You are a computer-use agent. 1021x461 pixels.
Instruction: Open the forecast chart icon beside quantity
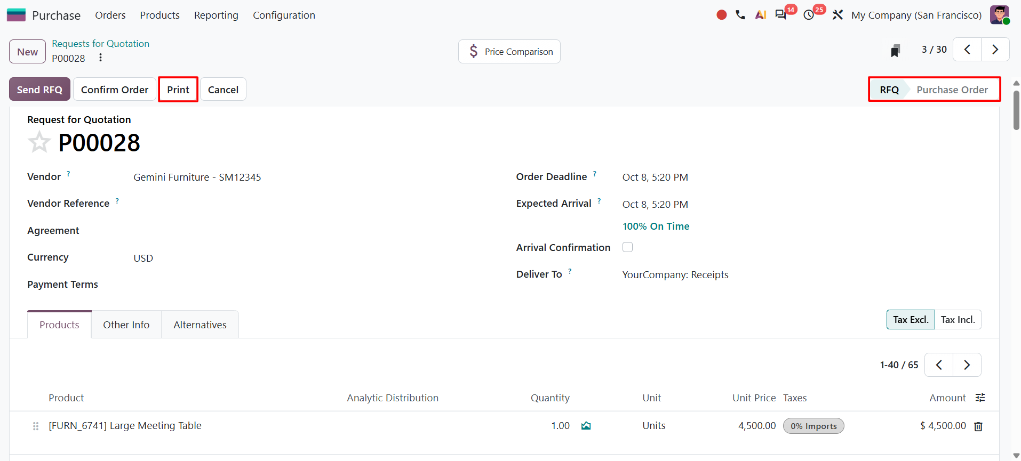[x=586, y=426]
